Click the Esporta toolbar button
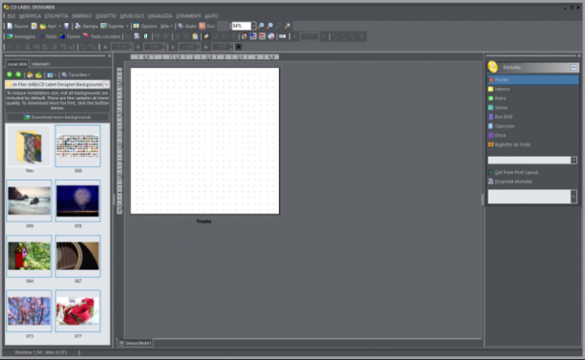585x360 pixels. tap(112, 26)
